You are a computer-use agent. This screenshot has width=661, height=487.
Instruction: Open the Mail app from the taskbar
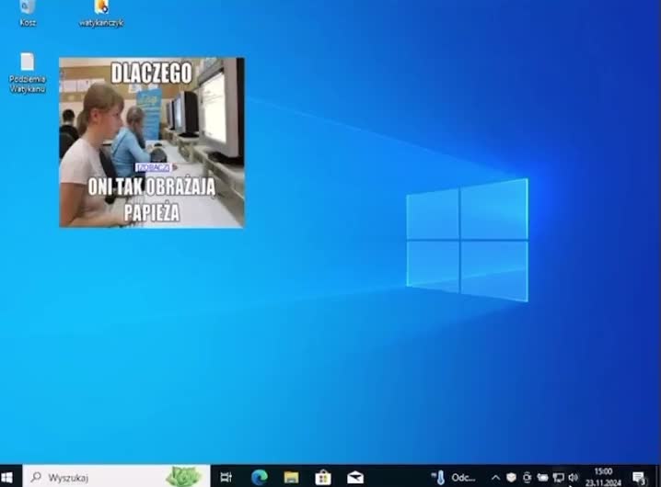pyautogui.click(x=354, y=477)
